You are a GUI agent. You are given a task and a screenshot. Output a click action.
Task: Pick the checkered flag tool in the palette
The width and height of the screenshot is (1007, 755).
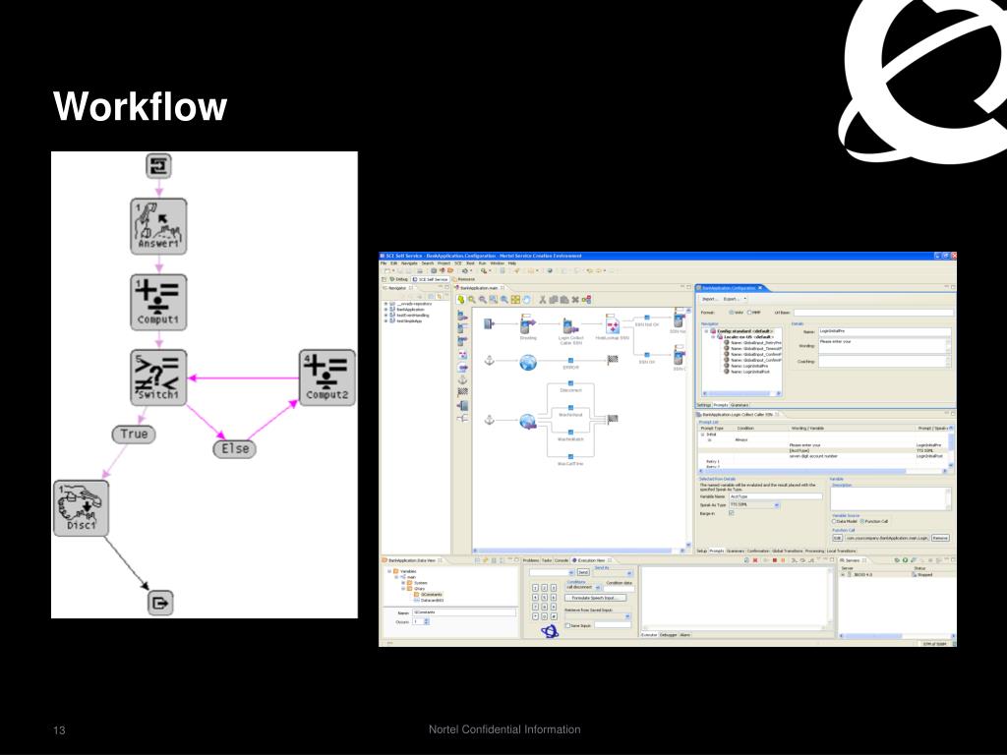462,391
